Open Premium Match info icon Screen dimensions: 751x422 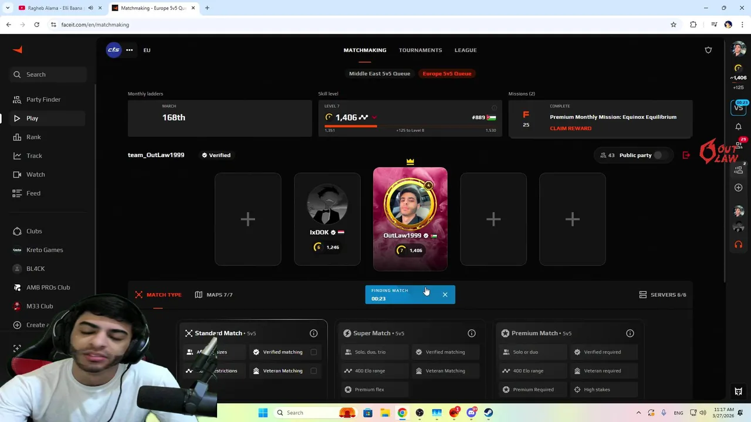click(630, 333)
